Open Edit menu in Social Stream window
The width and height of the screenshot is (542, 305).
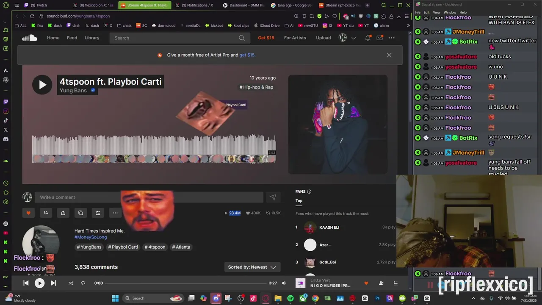pos(427,12)
